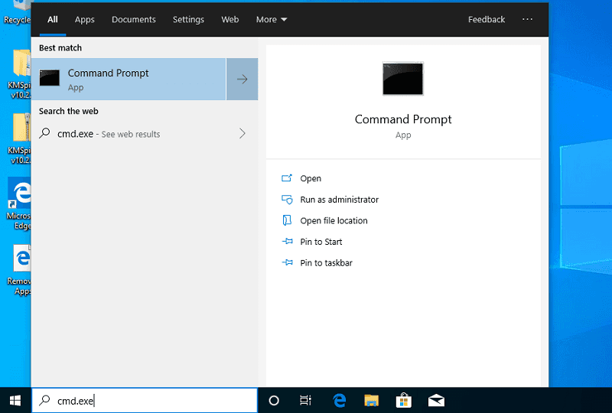Expand Command Prompt result with arrow

coord(242,79)
